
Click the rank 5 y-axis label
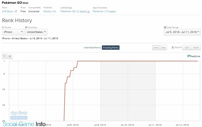[x=4, y=74]
